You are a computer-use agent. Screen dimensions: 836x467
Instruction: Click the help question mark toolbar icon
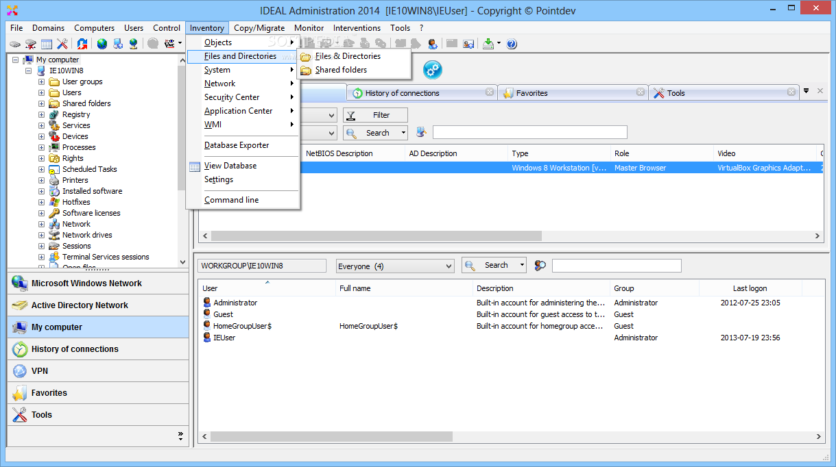pos(512,44)
